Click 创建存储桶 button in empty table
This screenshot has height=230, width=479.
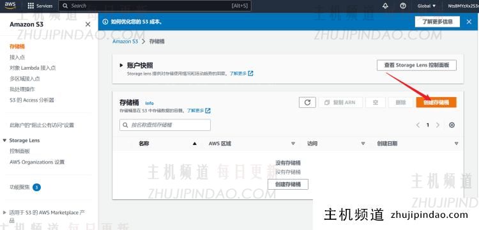coord(288,184)
